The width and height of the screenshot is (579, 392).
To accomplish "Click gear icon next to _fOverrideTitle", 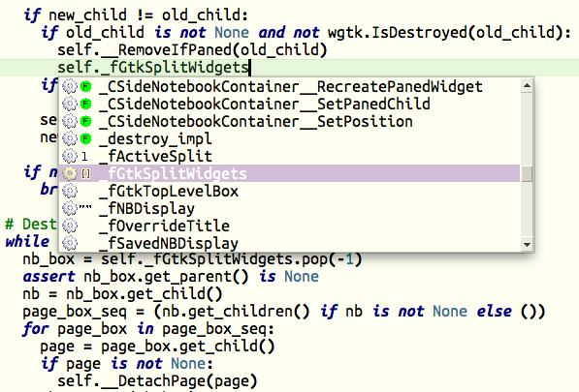I will (70, 226).
